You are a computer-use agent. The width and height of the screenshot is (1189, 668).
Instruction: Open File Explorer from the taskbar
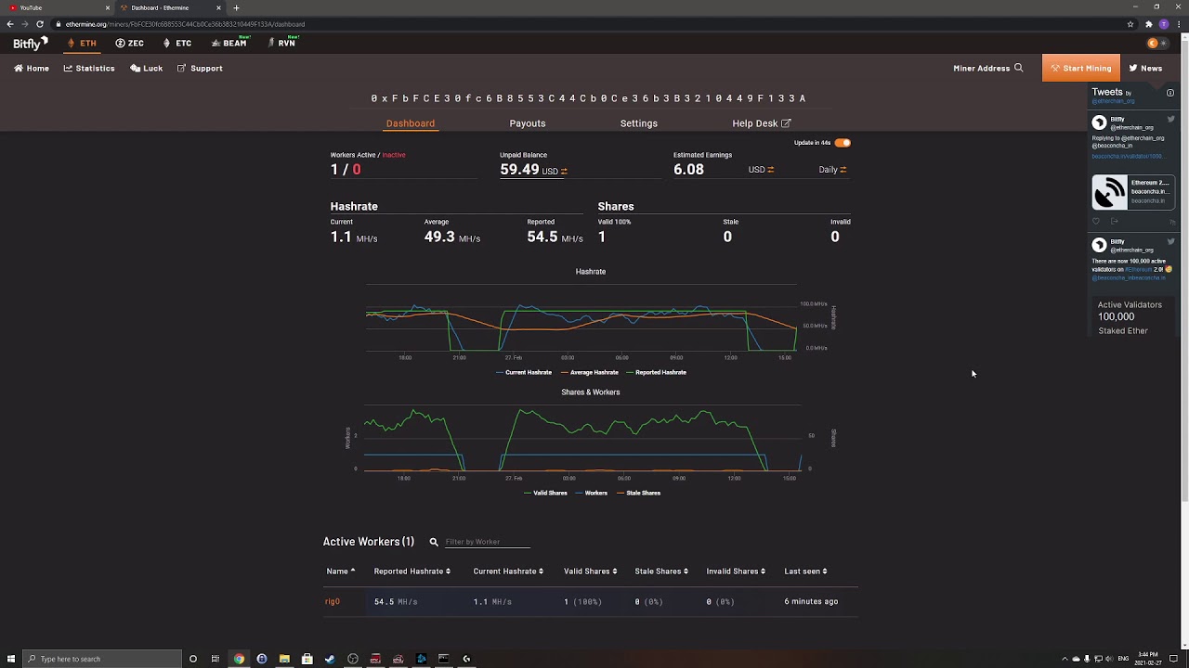(284, 659)
